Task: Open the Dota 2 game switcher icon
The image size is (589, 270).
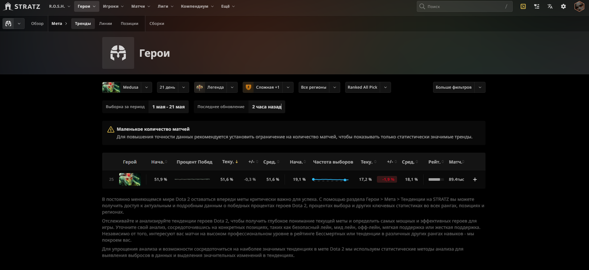Action: [523, 6]
